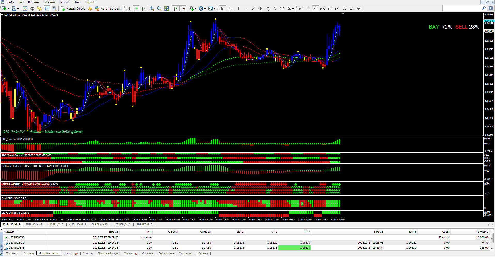The height and width of the screenshot is (257, 495).
Task: Zoom in on the chart
Action: [152, 9]
